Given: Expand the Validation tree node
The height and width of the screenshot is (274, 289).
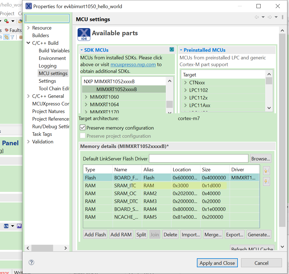Looking at the screenshot, I should tap(28, 142).
